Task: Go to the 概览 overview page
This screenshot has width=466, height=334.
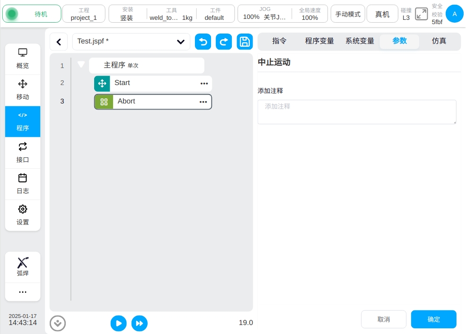Action: [23, 59]
